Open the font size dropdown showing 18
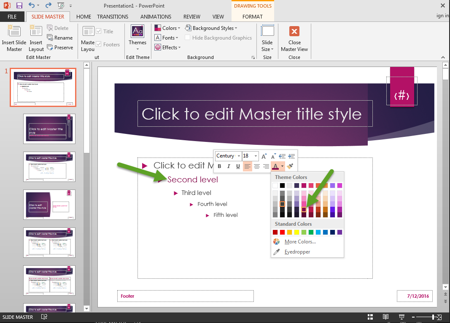The image size is (450, 323). click(256, 156)
